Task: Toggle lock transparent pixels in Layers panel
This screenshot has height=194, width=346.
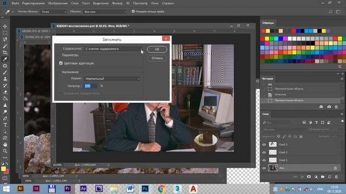Action: pos(279,136)
